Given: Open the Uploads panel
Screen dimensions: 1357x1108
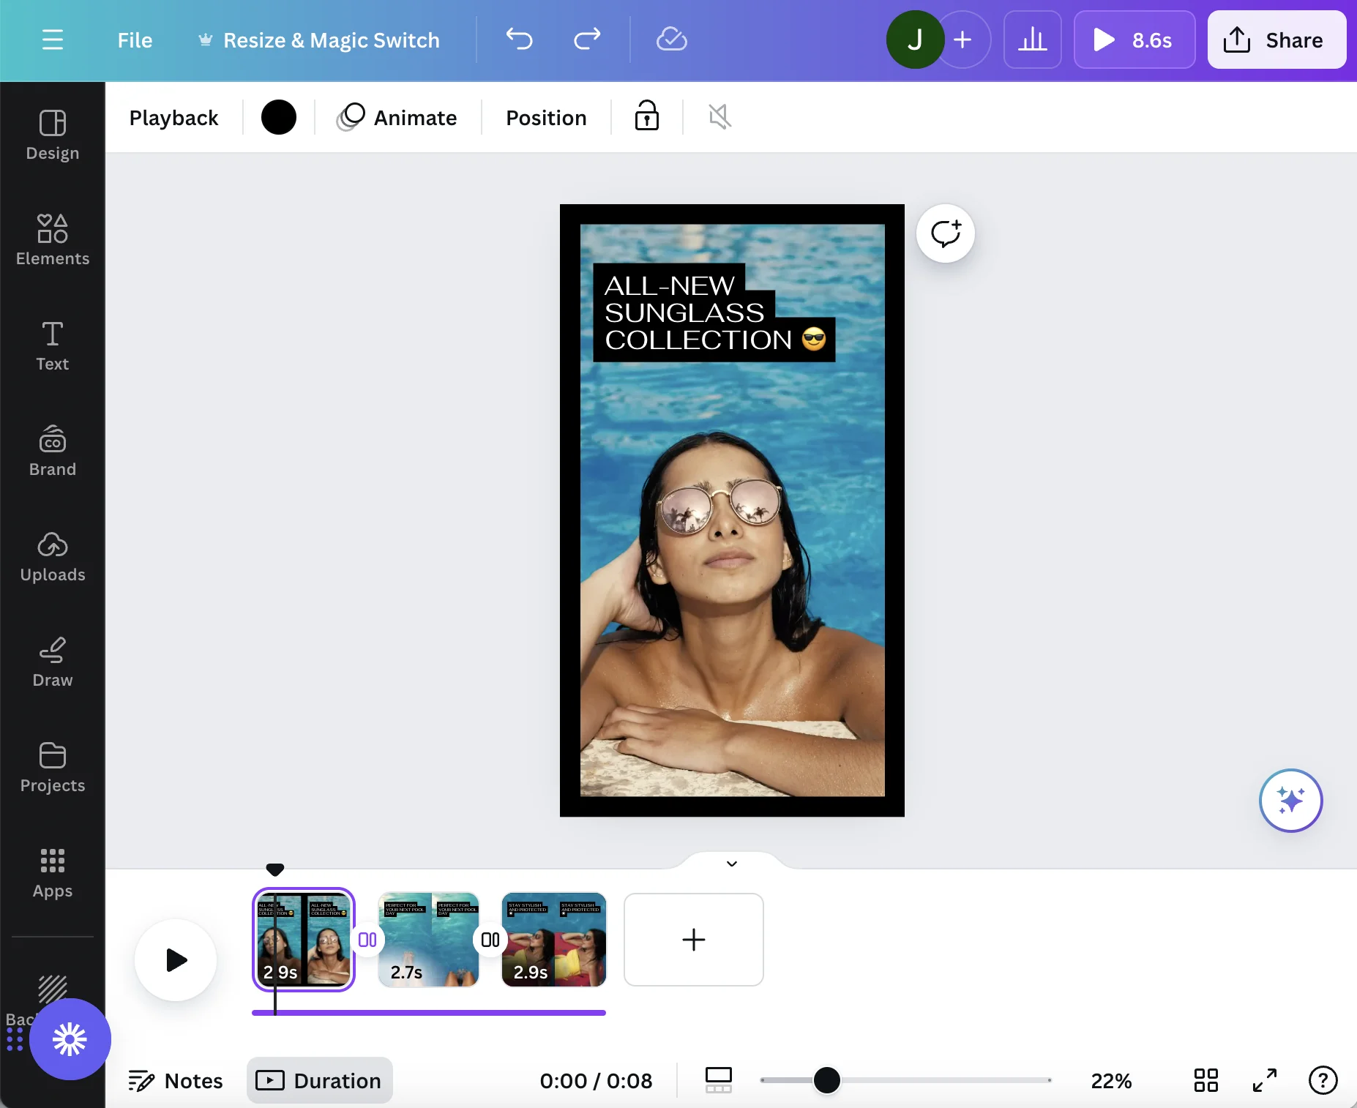Looking at the screenshot, I should point(53,556).
